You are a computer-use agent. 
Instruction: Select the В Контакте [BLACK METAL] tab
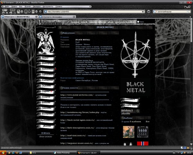coord(19,17)
